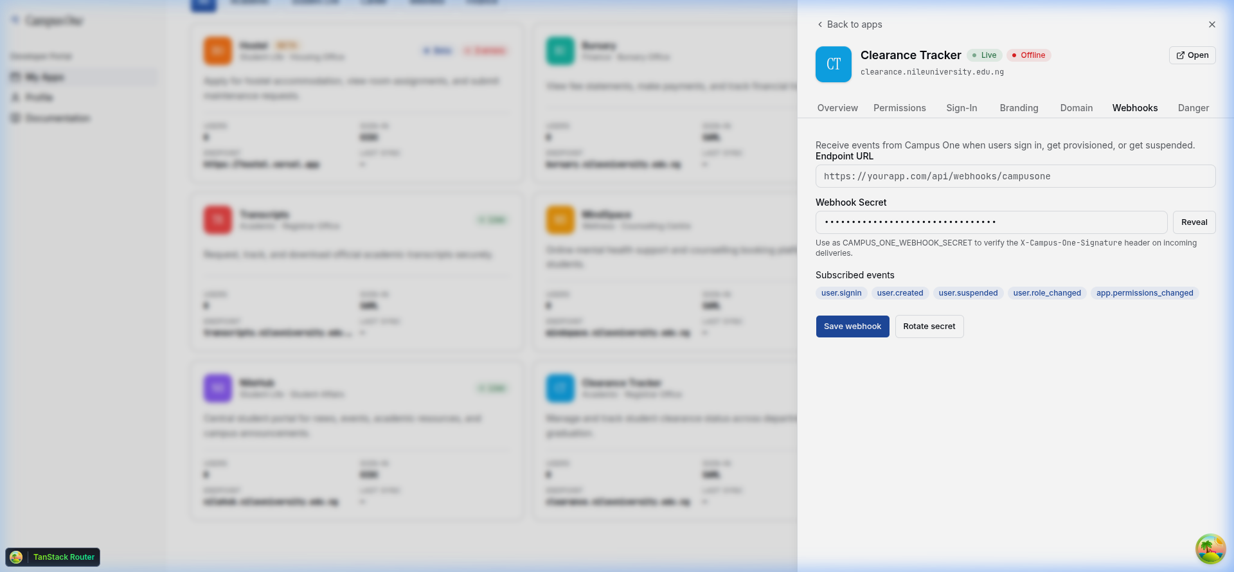Rotate the webhook secret

tap(929, 326)
